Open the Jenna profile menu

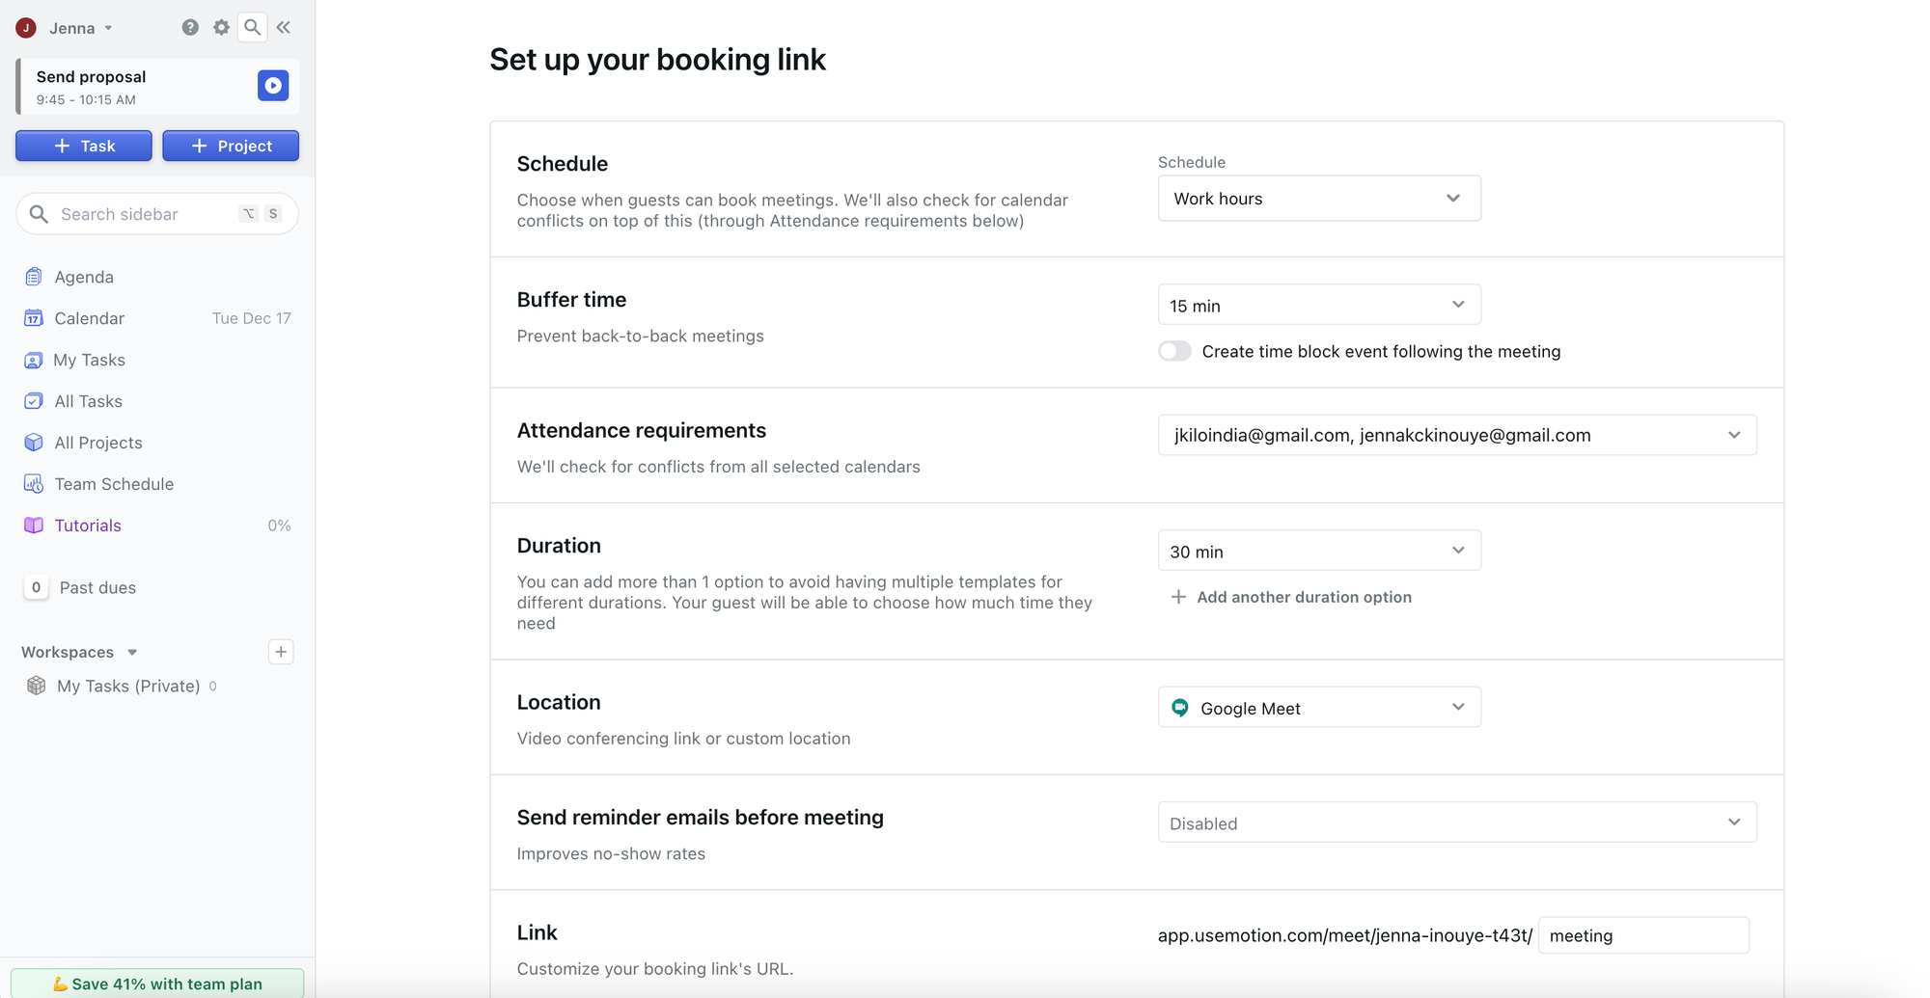[68, 27]
